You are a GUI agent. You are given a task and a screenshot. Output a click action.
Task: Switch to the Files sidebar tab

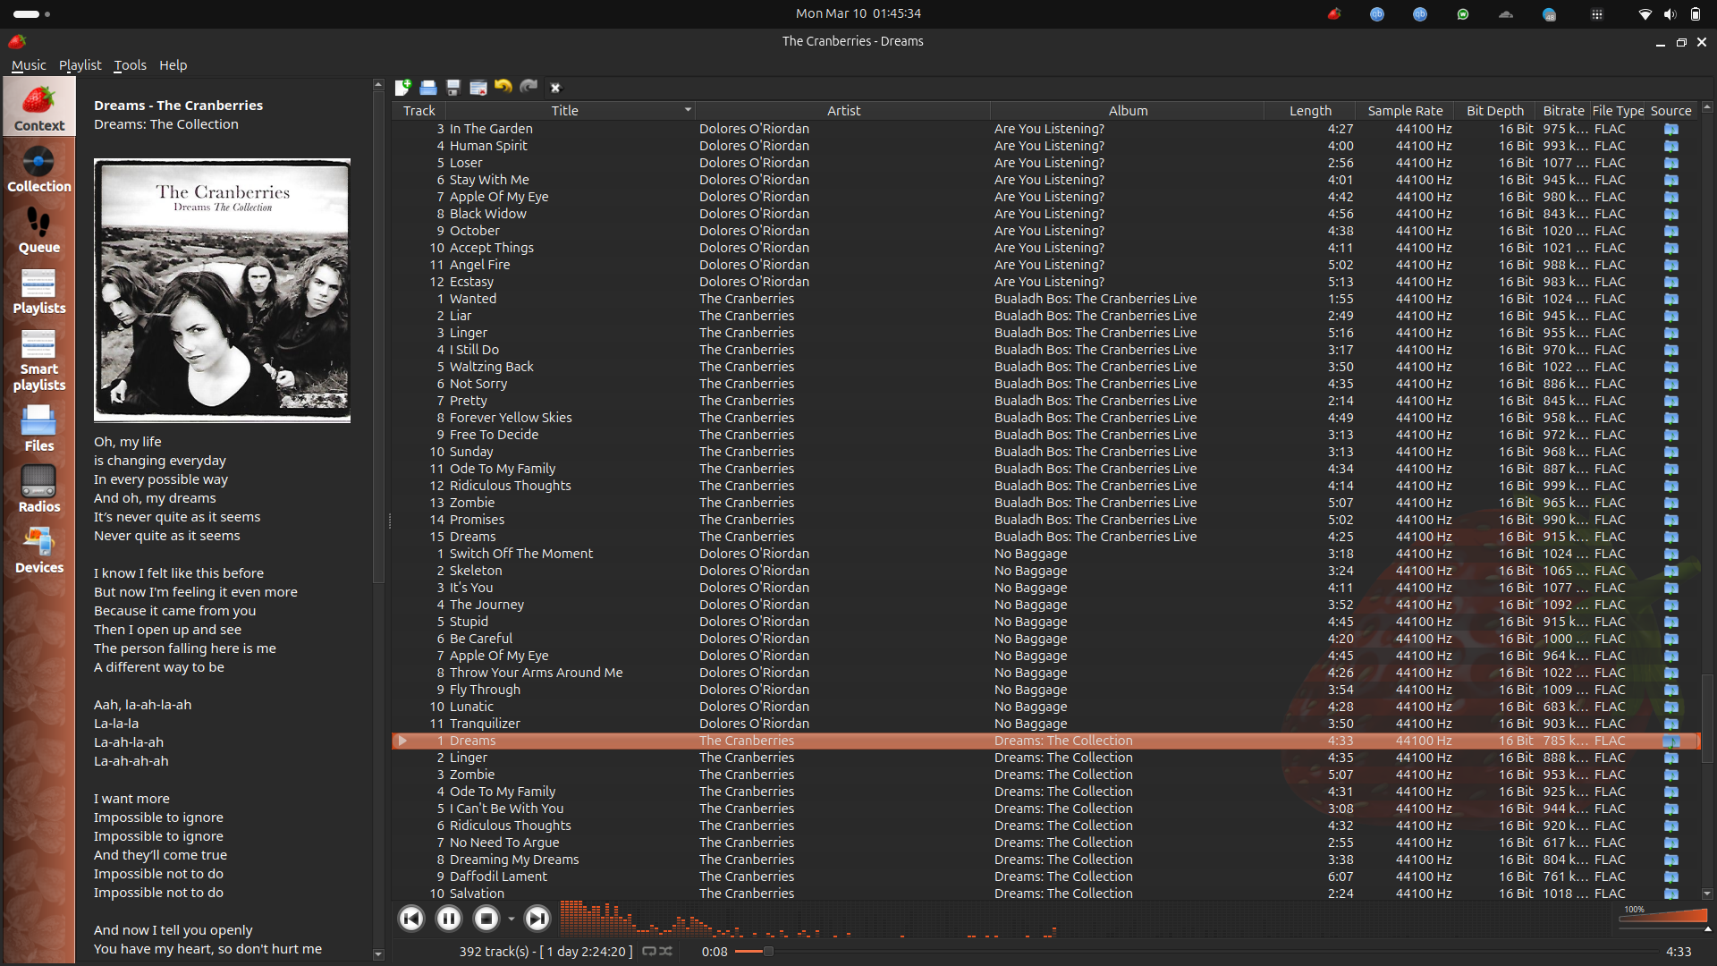coord(38,428)
